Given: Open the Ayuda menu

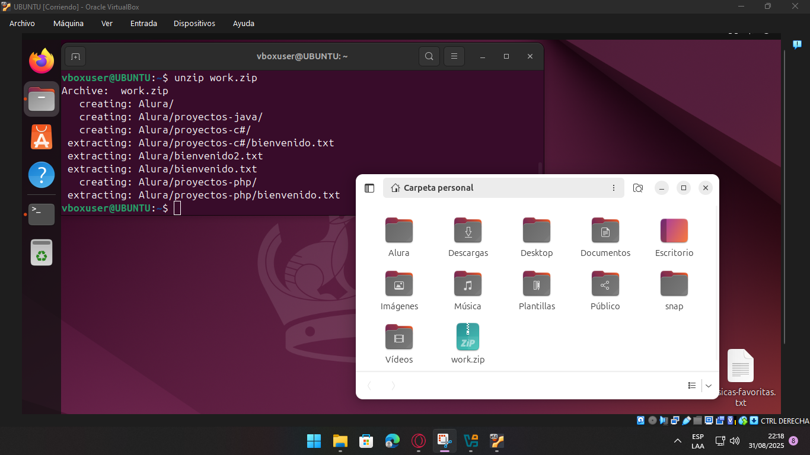Looking at the screenshot, I should point(244,24).
